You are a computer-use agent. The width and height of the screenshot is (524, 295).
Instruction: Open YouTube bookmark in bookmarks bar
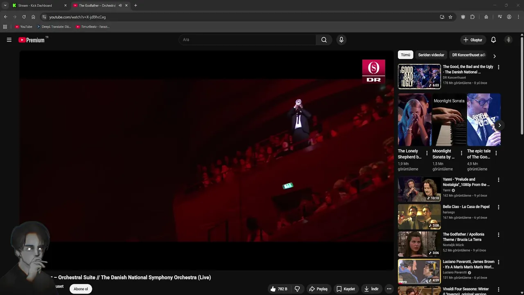coord(23,27)
